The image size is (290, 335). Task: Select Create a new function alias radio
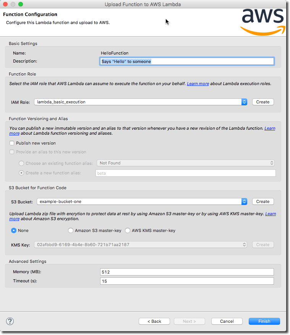21,173
